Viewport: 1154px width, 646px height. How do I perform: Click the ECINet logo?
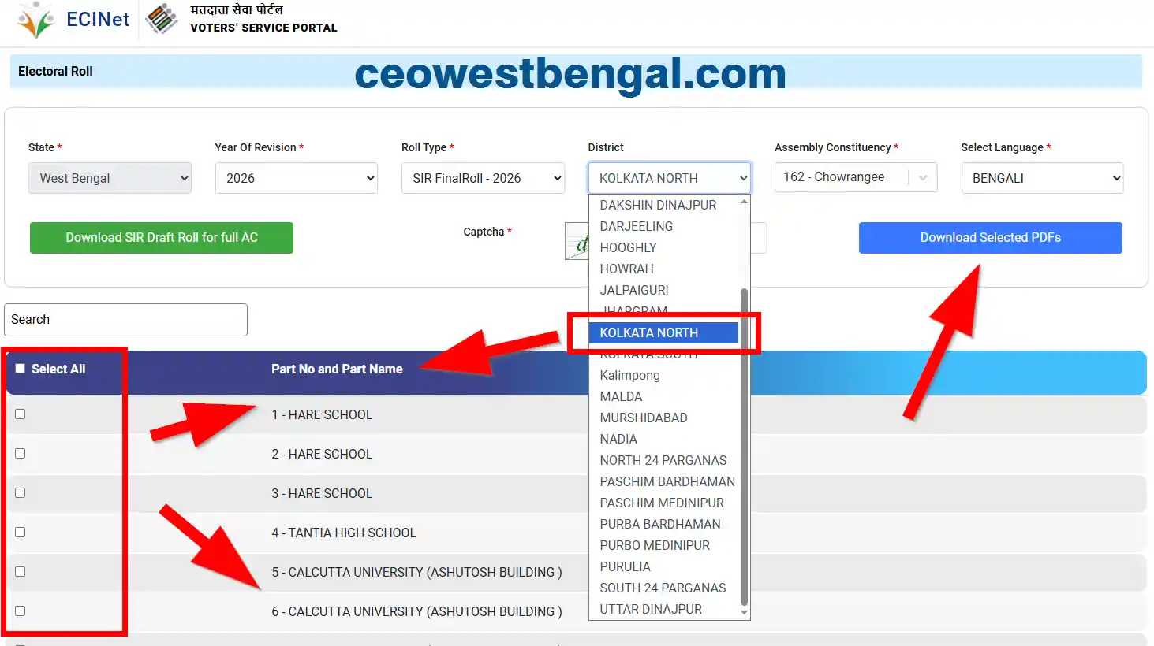click(x=75, y=20)
